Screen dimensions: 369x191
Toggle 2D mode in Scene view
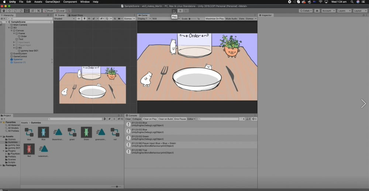click(79, 18)
